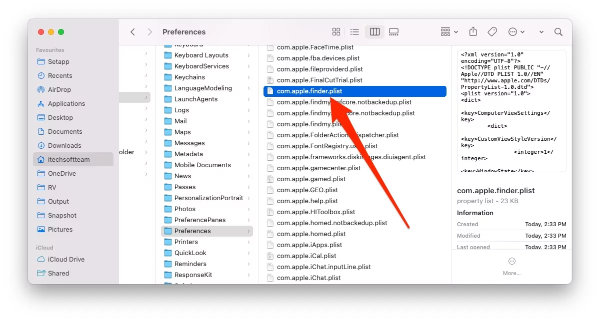
Task: Select com.apple.fba.devices.plist file
Action: pos(355,58)
